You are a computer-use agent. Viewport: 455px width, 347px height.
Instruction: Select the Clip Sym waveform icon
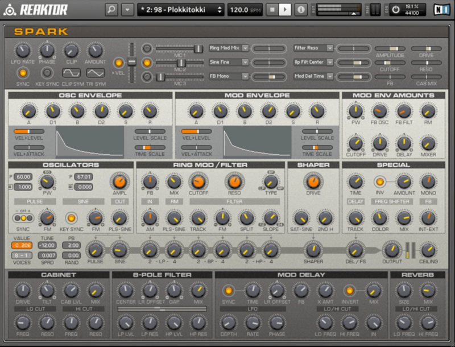click(71, 73)
